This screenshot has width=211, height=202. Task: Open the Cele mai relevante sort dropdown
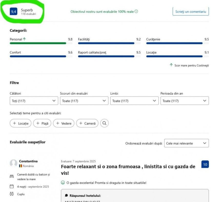tap(186, 143)
